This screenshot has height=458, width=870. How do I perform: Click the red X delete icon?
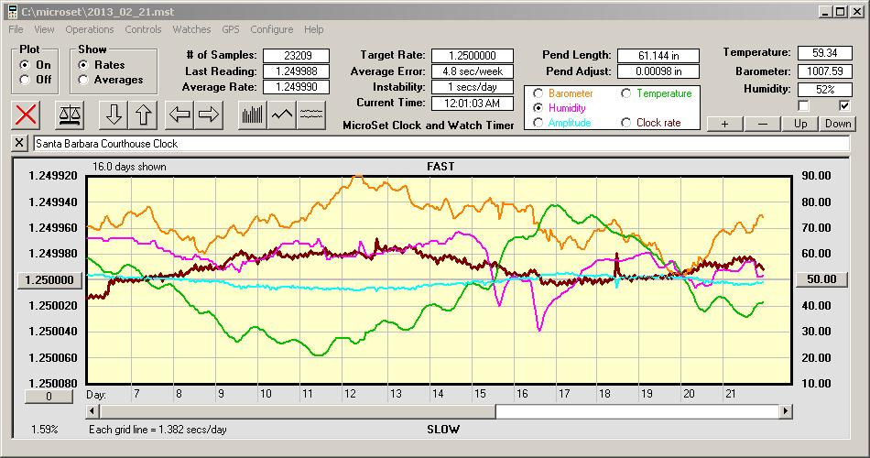coord(27,114)
